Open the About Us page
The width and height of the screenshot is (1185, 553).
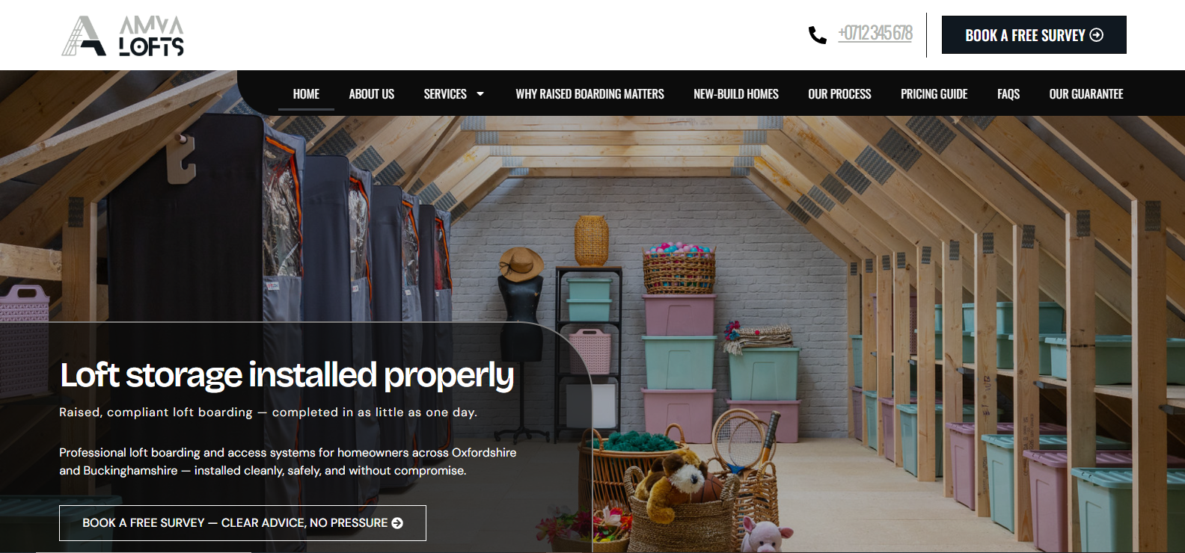point(372,94)
